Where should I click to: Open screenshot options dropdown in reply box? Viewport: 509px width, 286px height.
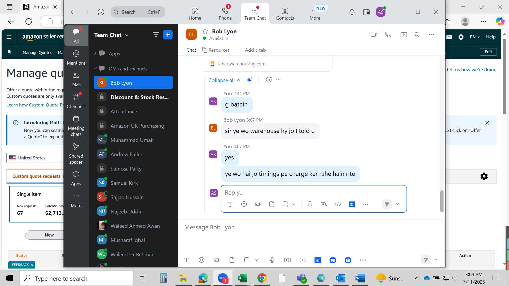294,204
